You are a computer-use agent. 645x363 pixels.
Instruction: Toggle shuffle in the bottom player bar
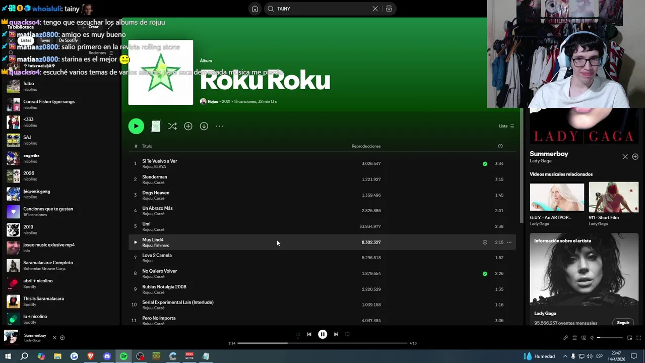coord(297,334)
